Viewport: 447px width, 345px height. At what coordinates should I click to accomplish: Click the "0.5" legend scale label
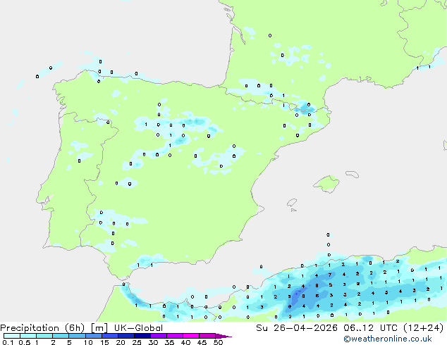pos(25,342)
